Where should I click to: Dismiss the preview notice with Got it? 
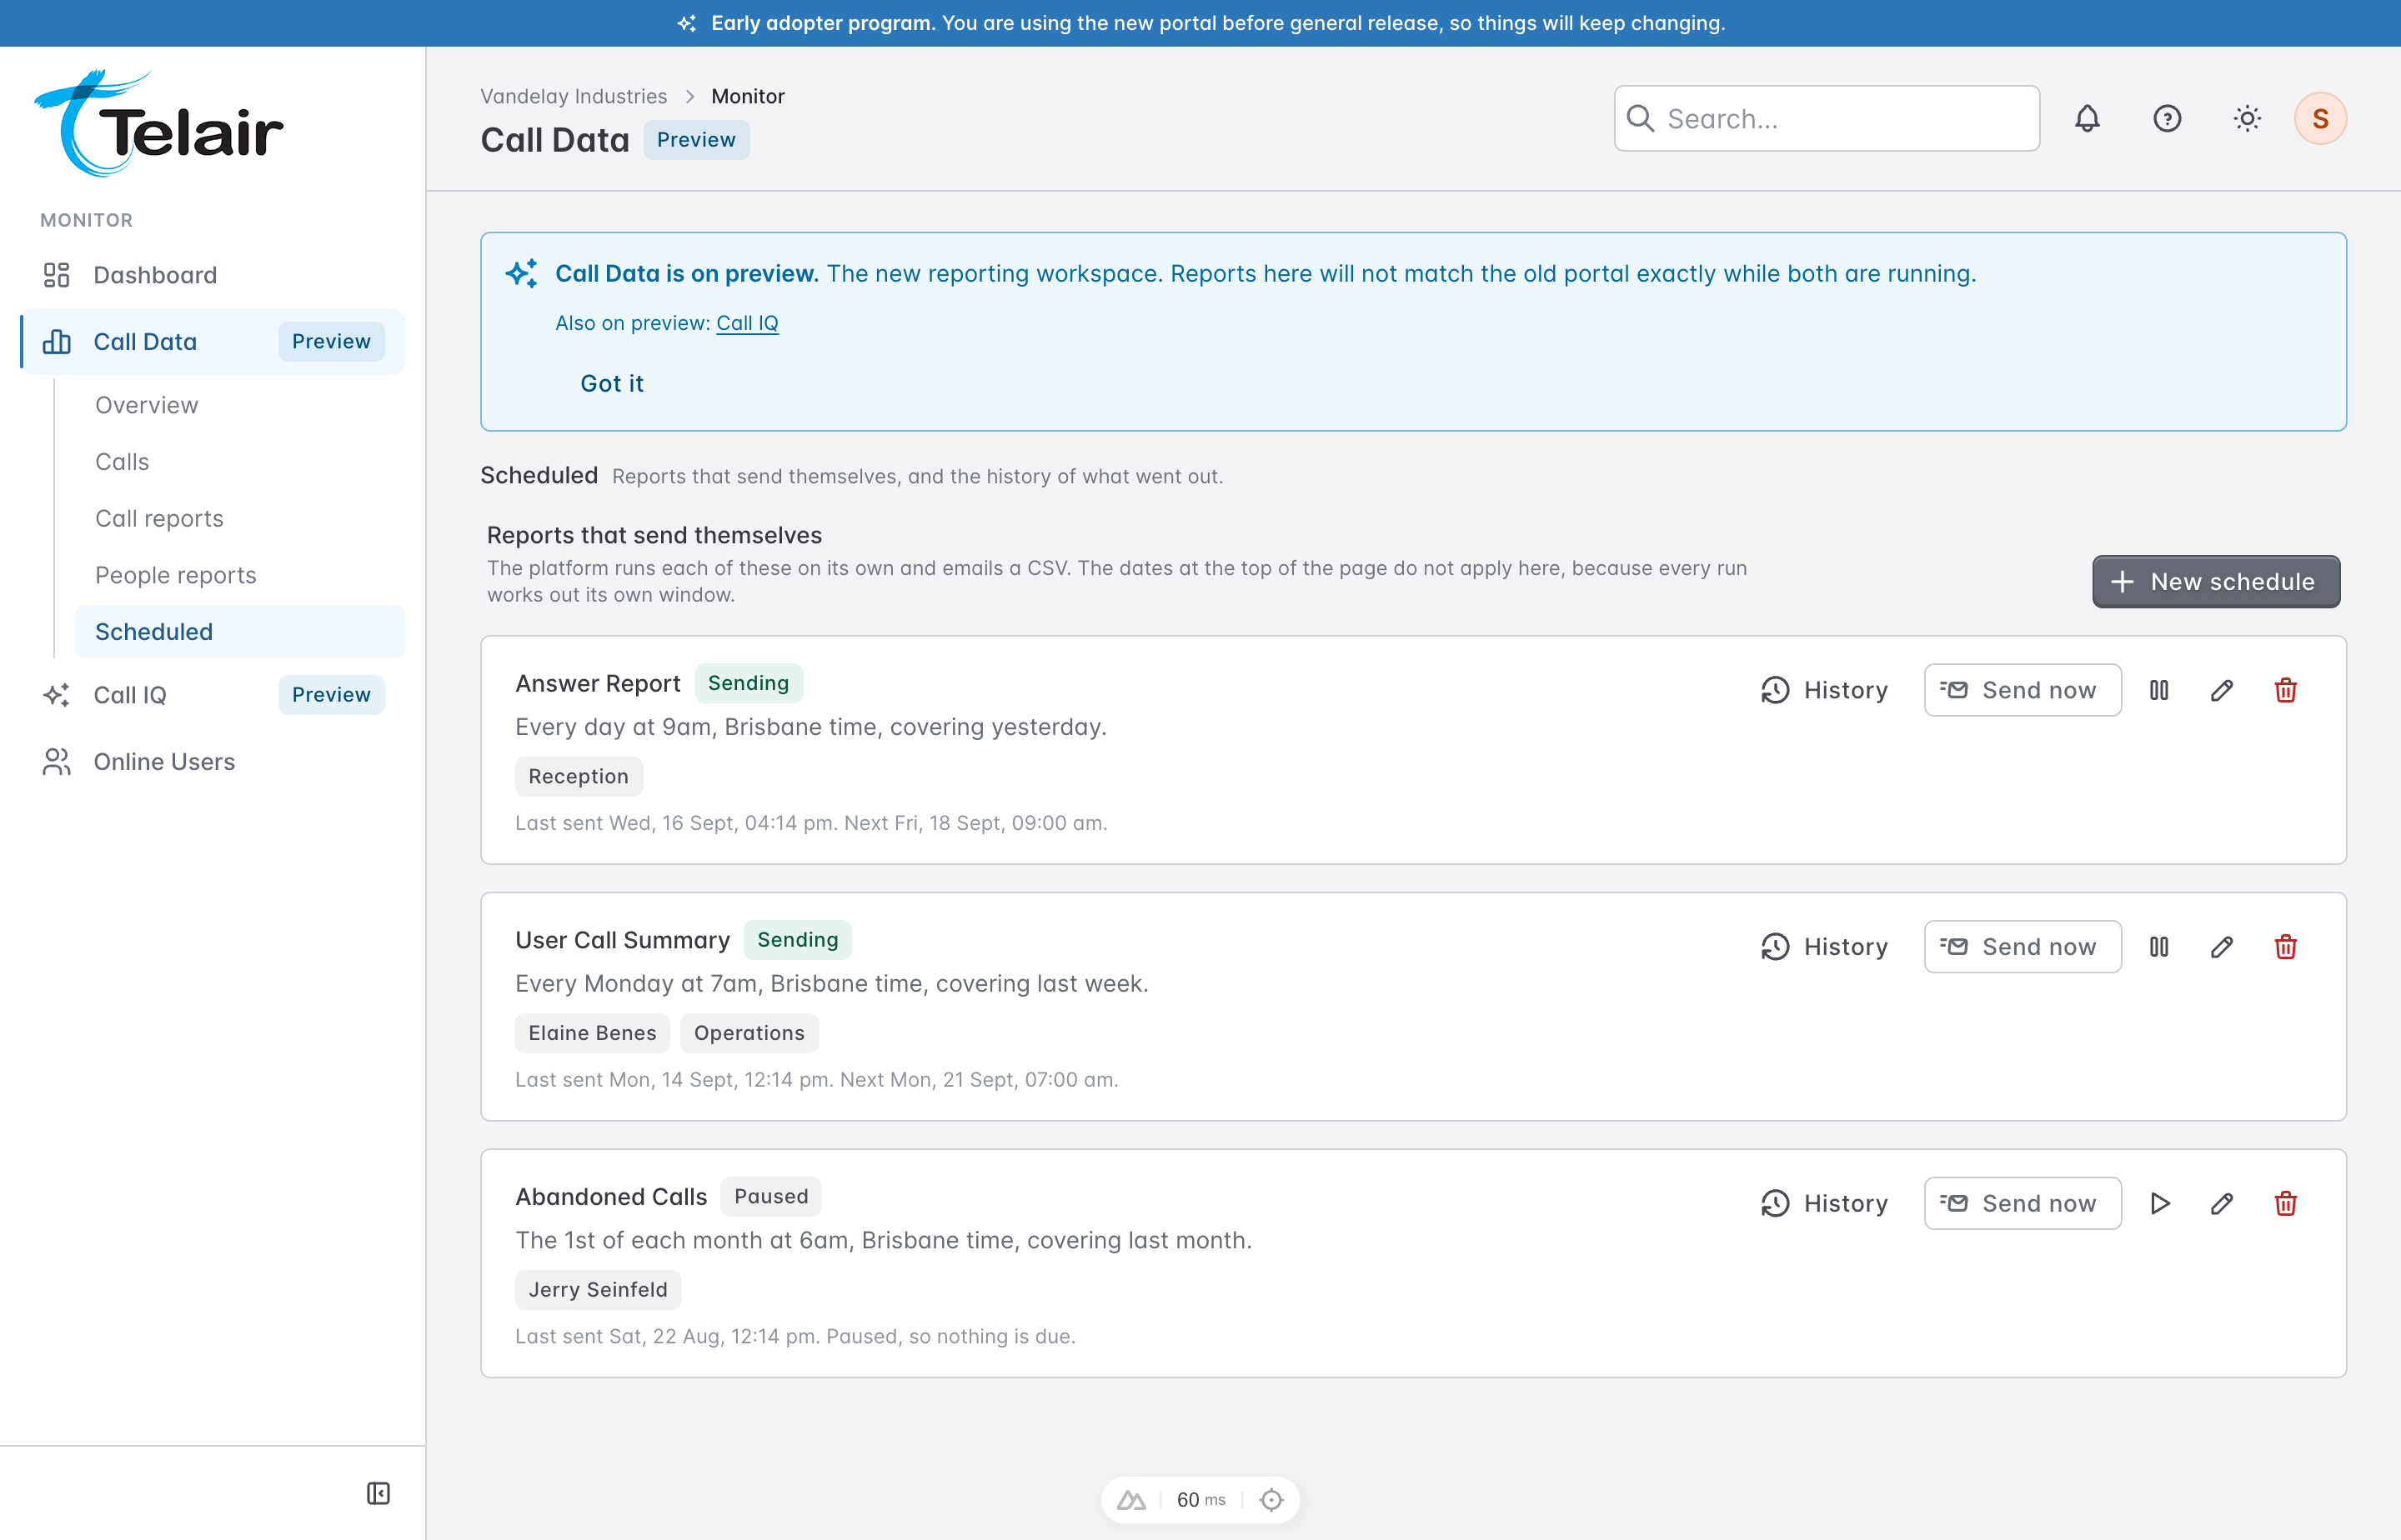click(612, 384)
